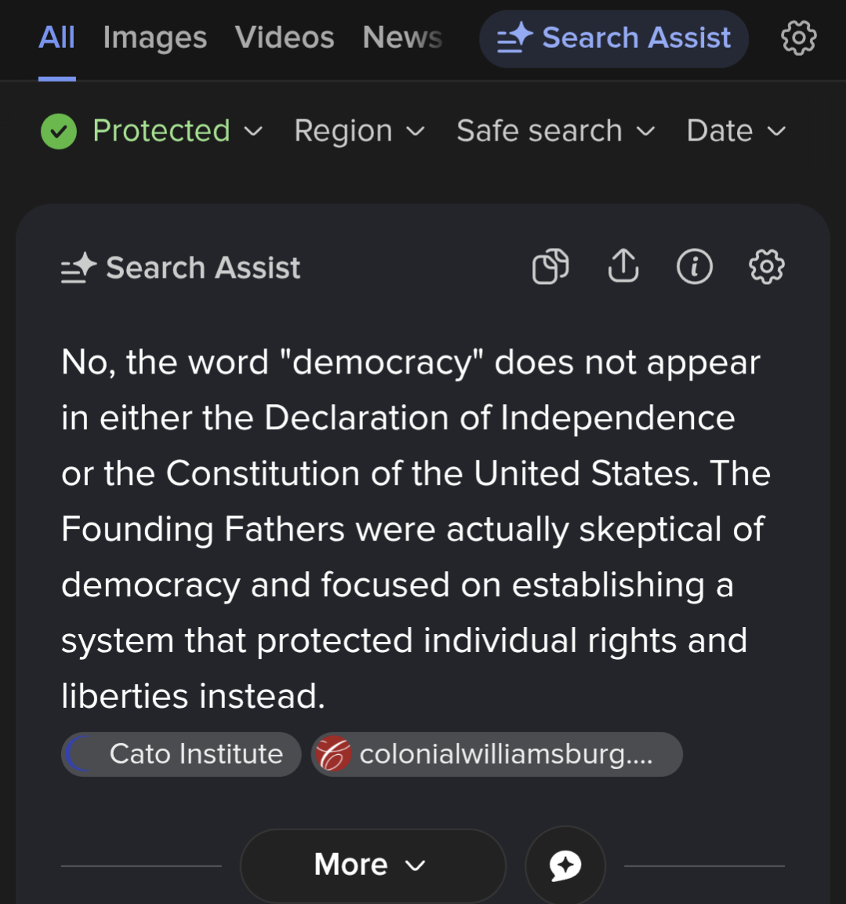Click the Search Assist sparkle heading icon
Screen dimensions: 846x904
[78, 268]
